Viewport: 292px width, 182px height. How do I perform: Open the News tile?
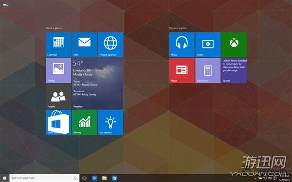182,70
